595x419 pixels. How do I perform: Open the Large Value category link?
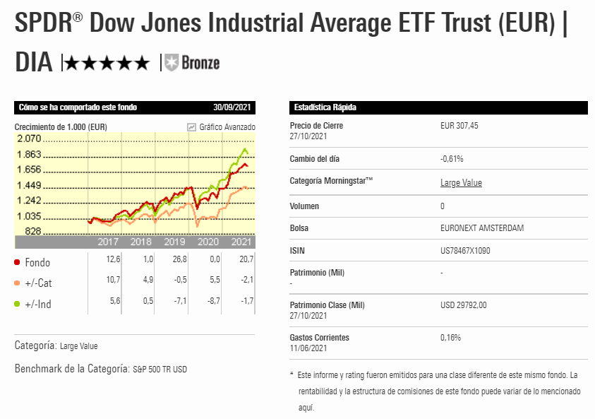tap(461, 183)
